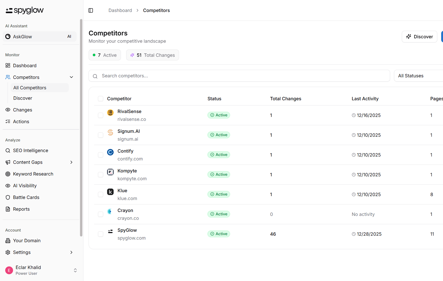Open Changes from the Monitor section

pos(22,110)
